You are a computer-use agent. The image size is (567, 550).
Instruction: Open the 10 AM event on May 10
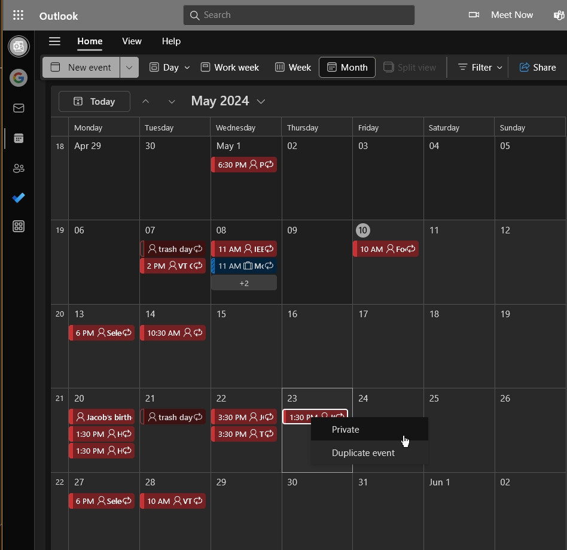coord(386,249)
